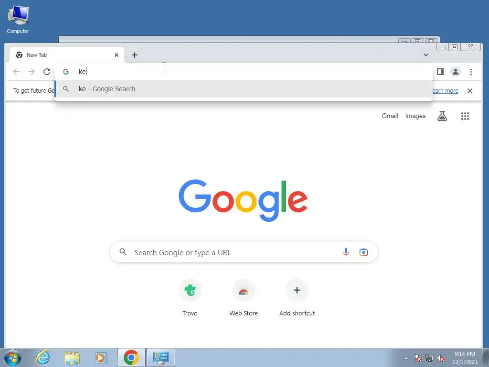Open the Computer desktop icon
Image resolution: width=489 pixels, height=367 pixels.
click(18, 19)
